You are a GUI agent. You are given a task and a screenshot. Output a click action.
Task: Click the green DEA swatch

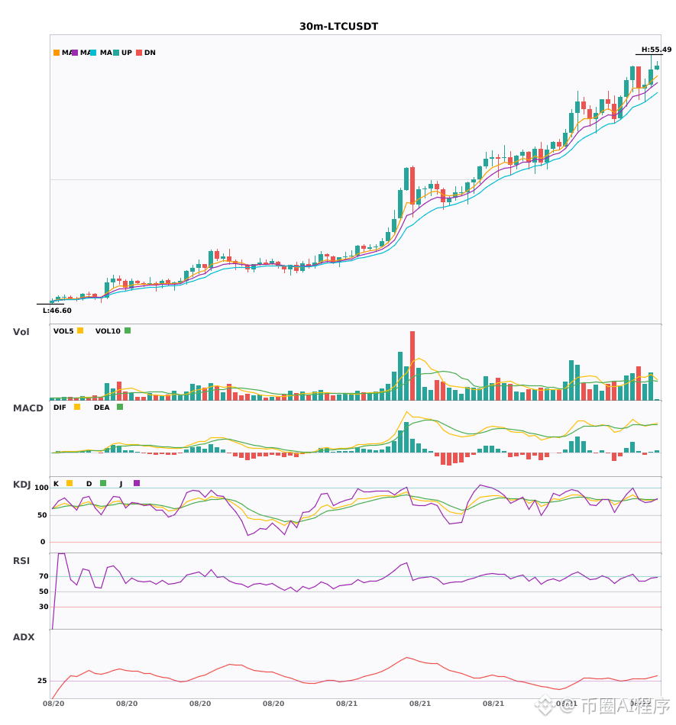click(x=120, y=407)
